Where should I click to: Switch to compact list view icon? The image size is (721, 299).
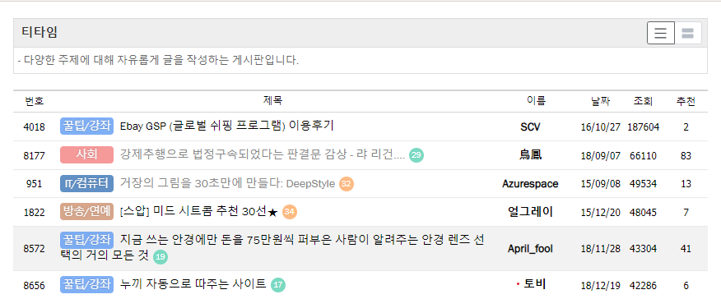661,33
